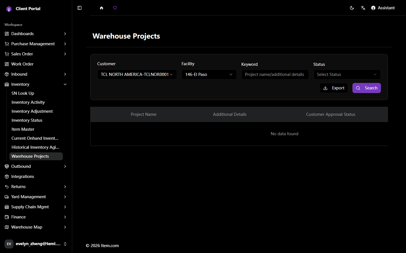Expand Purchase Management submenu chevron

click(65, 44)
